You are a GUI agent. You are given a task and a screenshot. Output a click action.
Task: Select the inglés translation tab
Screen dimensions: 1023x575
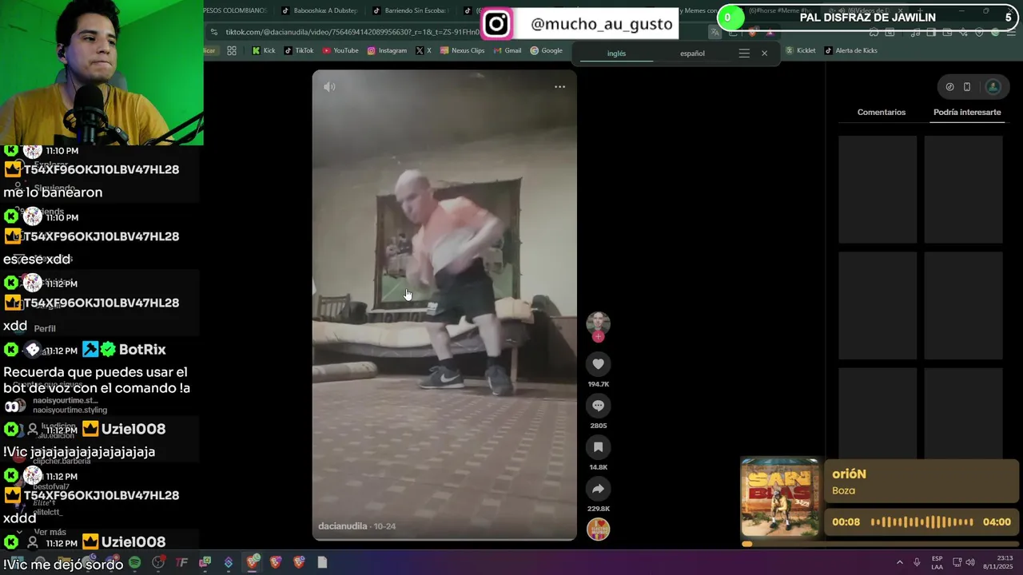[x=616, y=54]
